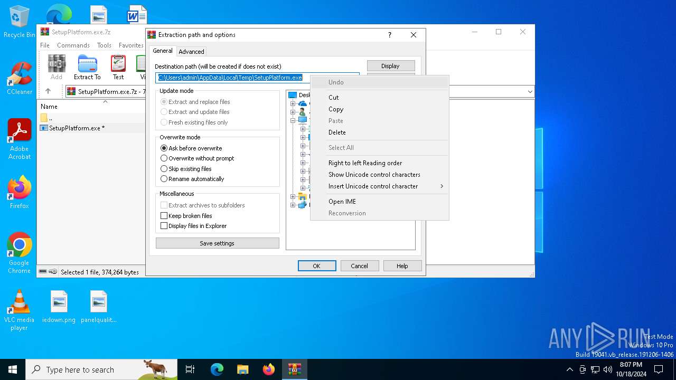676x380 pixels.
Task: Switch to the Advanced tab
Action: tap(191, 52)
